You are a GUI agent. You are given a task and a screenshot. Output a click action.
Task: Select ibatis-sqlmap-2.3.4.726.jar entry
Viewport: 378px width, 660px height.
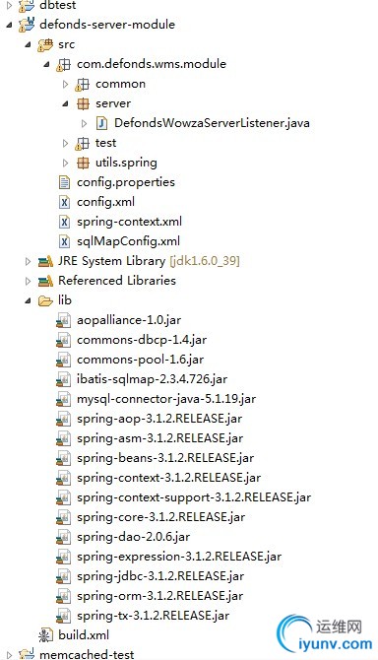(152, 379)
